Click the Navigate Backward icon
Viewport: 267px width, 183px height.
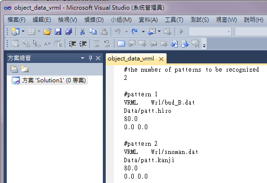152,31
